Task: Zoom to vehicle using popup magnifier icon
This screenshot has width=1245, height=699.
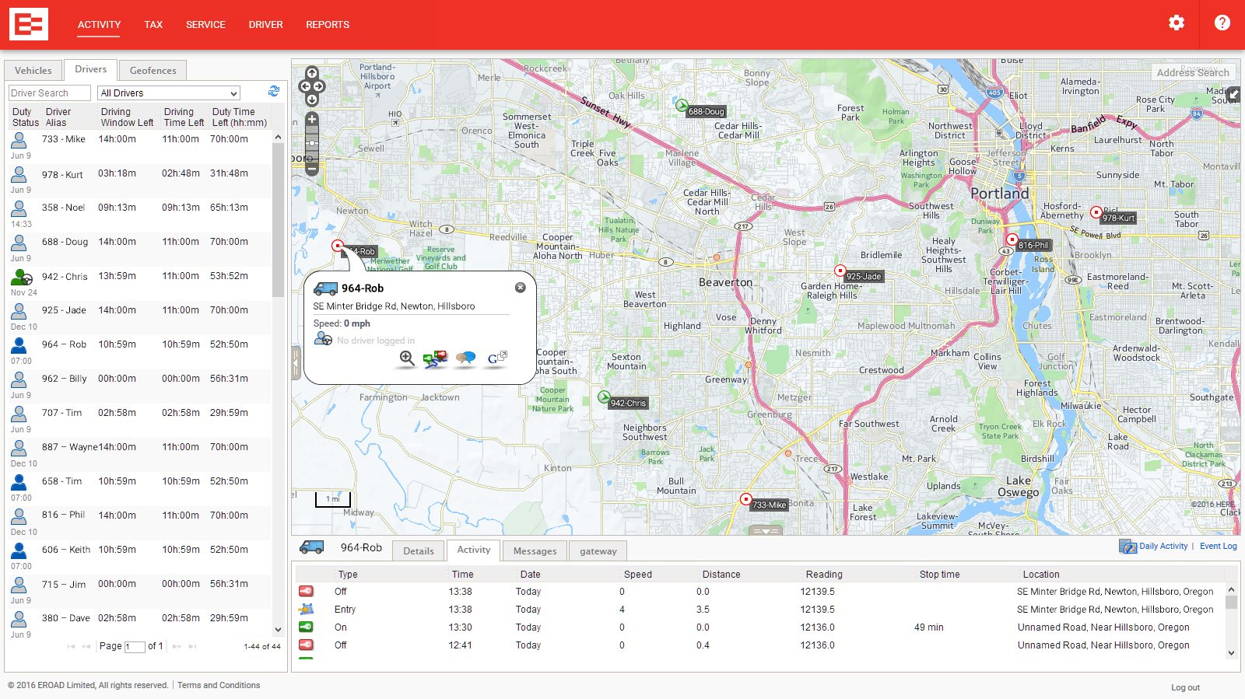Action: (x=406, y=358)
